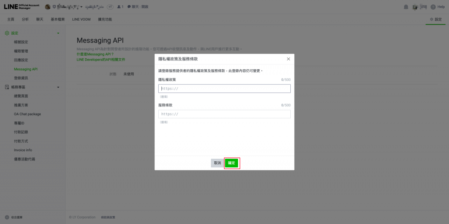Open 付款方式 in the sidebar

(21, 141)
